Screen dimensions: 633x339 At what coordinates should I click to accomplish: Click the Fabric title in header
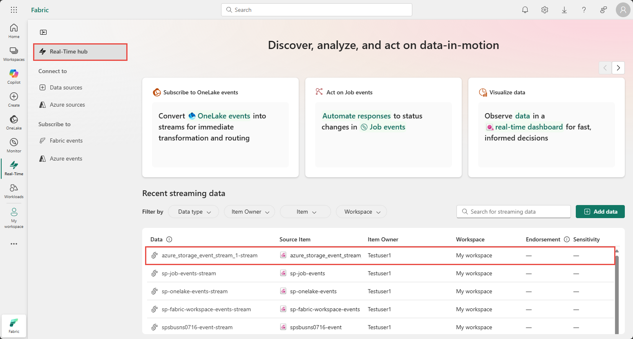click(40, 10)
